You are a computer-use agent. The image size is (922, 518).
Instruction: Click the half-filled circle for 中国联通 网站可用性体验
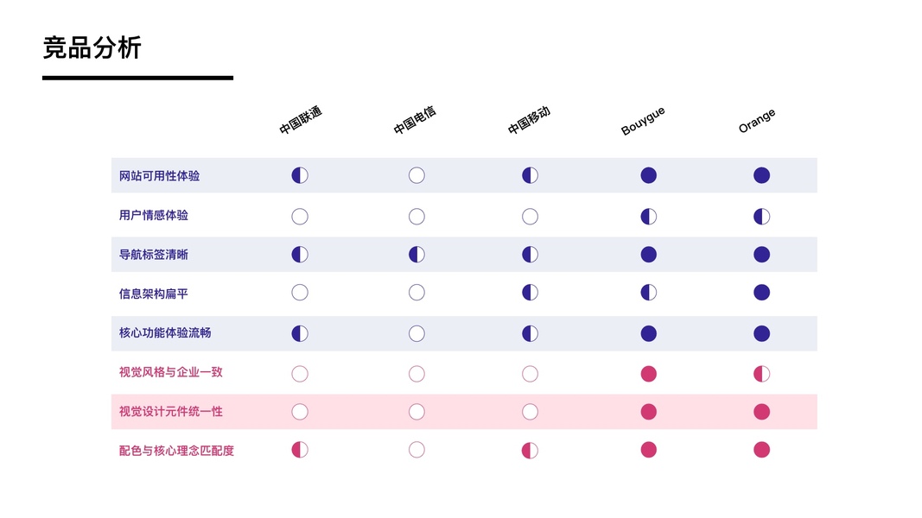[x=300, y=175]
